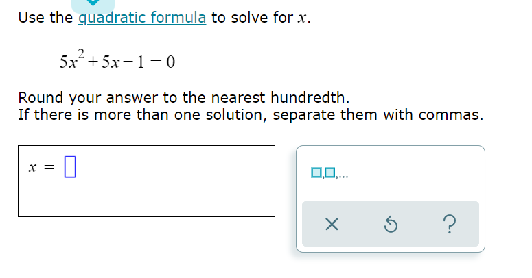This screenshot has width=532, height=278.
Task: Open help with the question mark icon
Action: coord(450,224)
